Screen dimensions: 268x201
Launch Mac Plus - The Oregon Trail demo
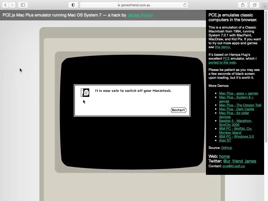tap(240, 105)
